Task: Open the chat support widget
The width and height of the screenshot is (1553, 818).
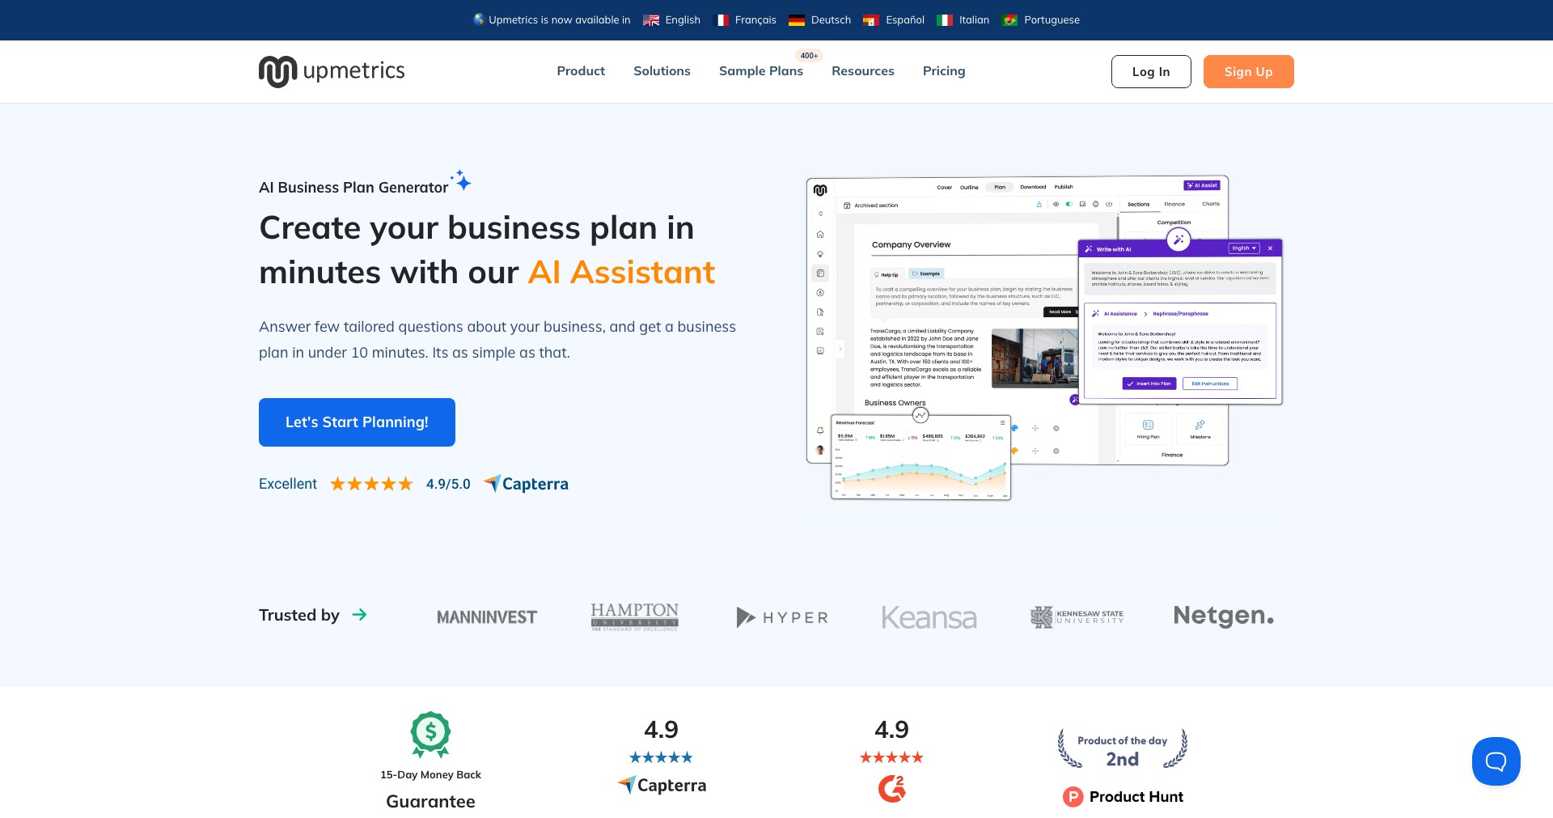Action: coord(1496,761)
